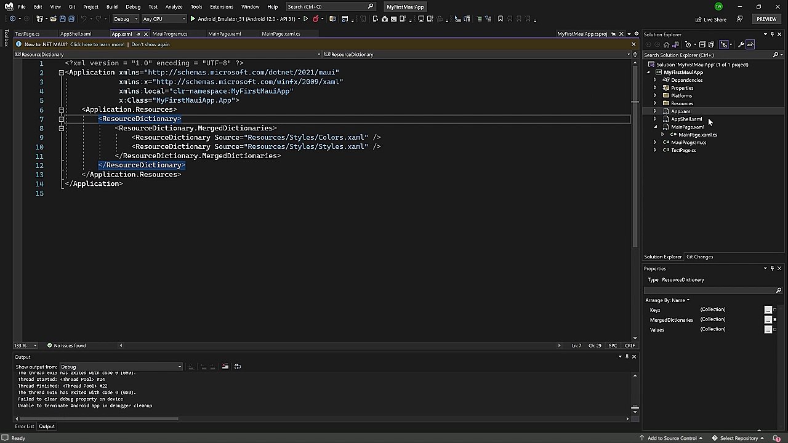Expand the Dependencies node
788x443 pixels.
click(x=655, y=80)
